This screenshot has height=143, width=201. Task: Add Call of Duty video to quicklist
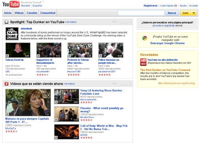coord(56,138)
